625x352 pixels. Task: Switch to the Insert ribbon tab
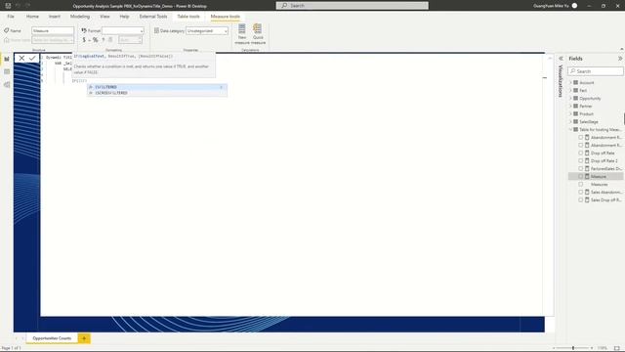pos(55,17)
